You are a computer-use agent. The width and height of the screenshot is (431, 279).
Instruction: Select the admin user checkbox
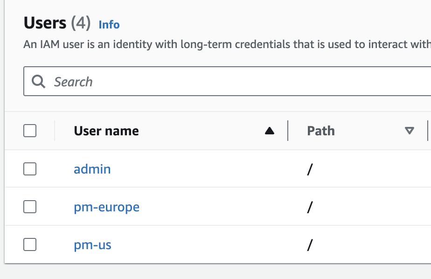pos(30,169)
